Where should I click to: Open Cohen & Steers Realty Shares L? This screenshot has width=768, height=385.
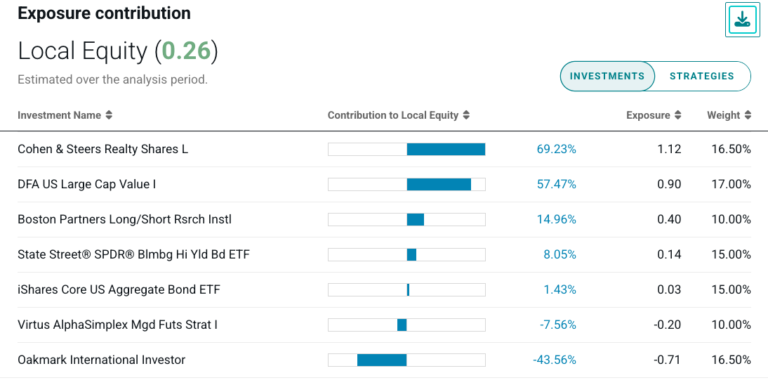coord(102,149)
